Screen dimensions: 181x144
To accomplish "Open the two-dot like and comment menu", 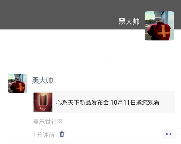I will tap(168, 134).
